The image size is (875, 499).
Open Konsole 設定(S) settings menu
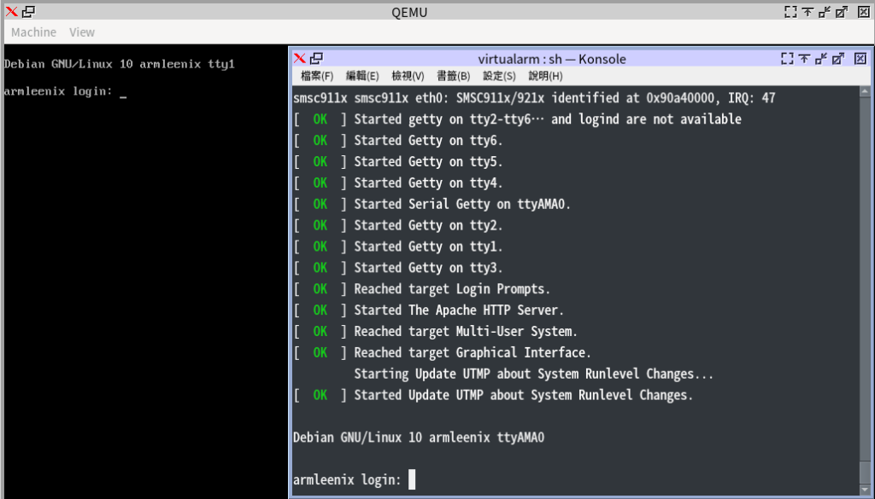[499, 76]
